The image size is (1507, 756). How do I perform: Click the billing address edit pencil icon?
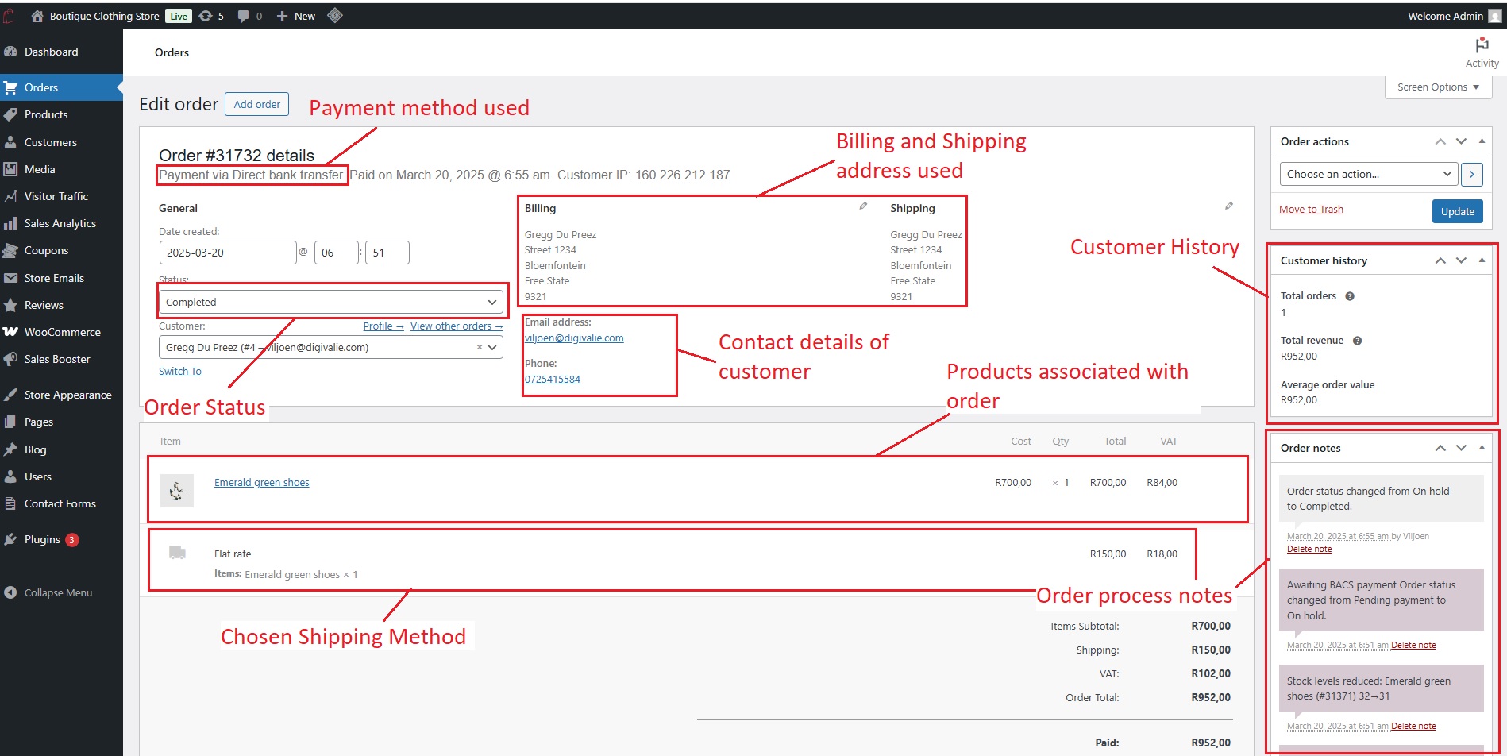click(863, 206)
